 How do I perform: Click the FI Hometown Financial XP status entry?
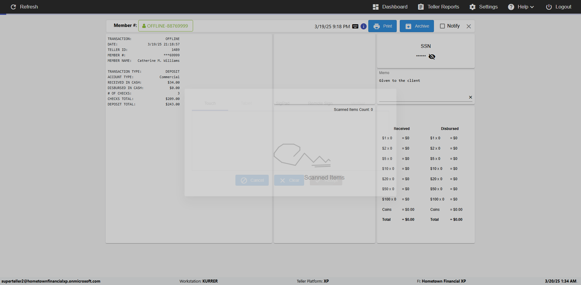point(441,281)
